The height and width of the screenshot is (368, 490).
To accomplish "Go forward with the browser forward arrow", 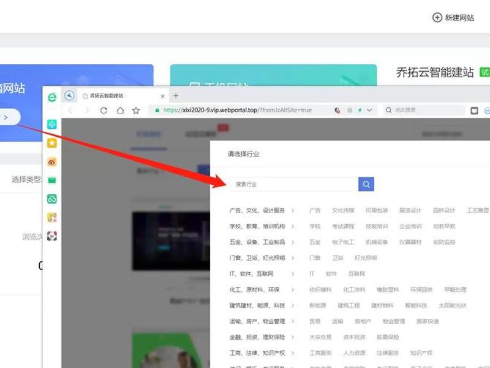I will coord(87,110).
